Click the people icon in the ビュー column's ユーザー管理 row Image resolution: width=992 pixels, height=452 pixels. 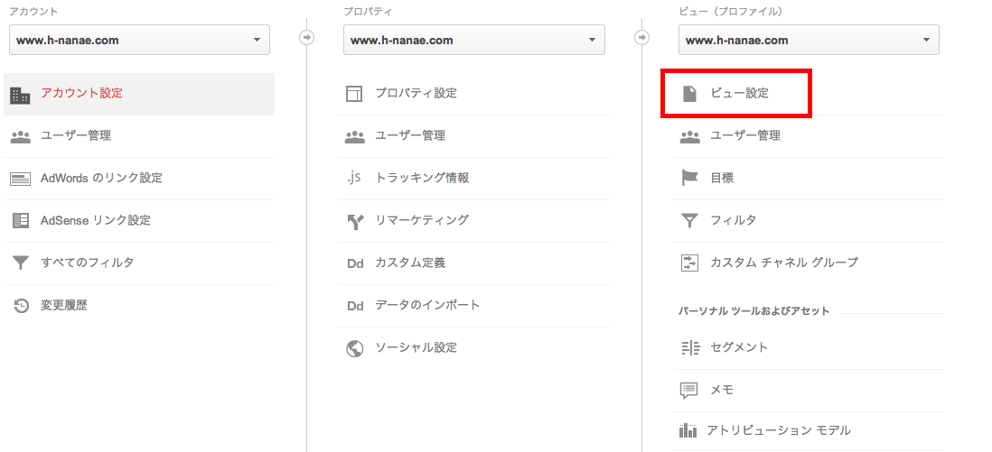pyautogui.click(x=689, y=136)
